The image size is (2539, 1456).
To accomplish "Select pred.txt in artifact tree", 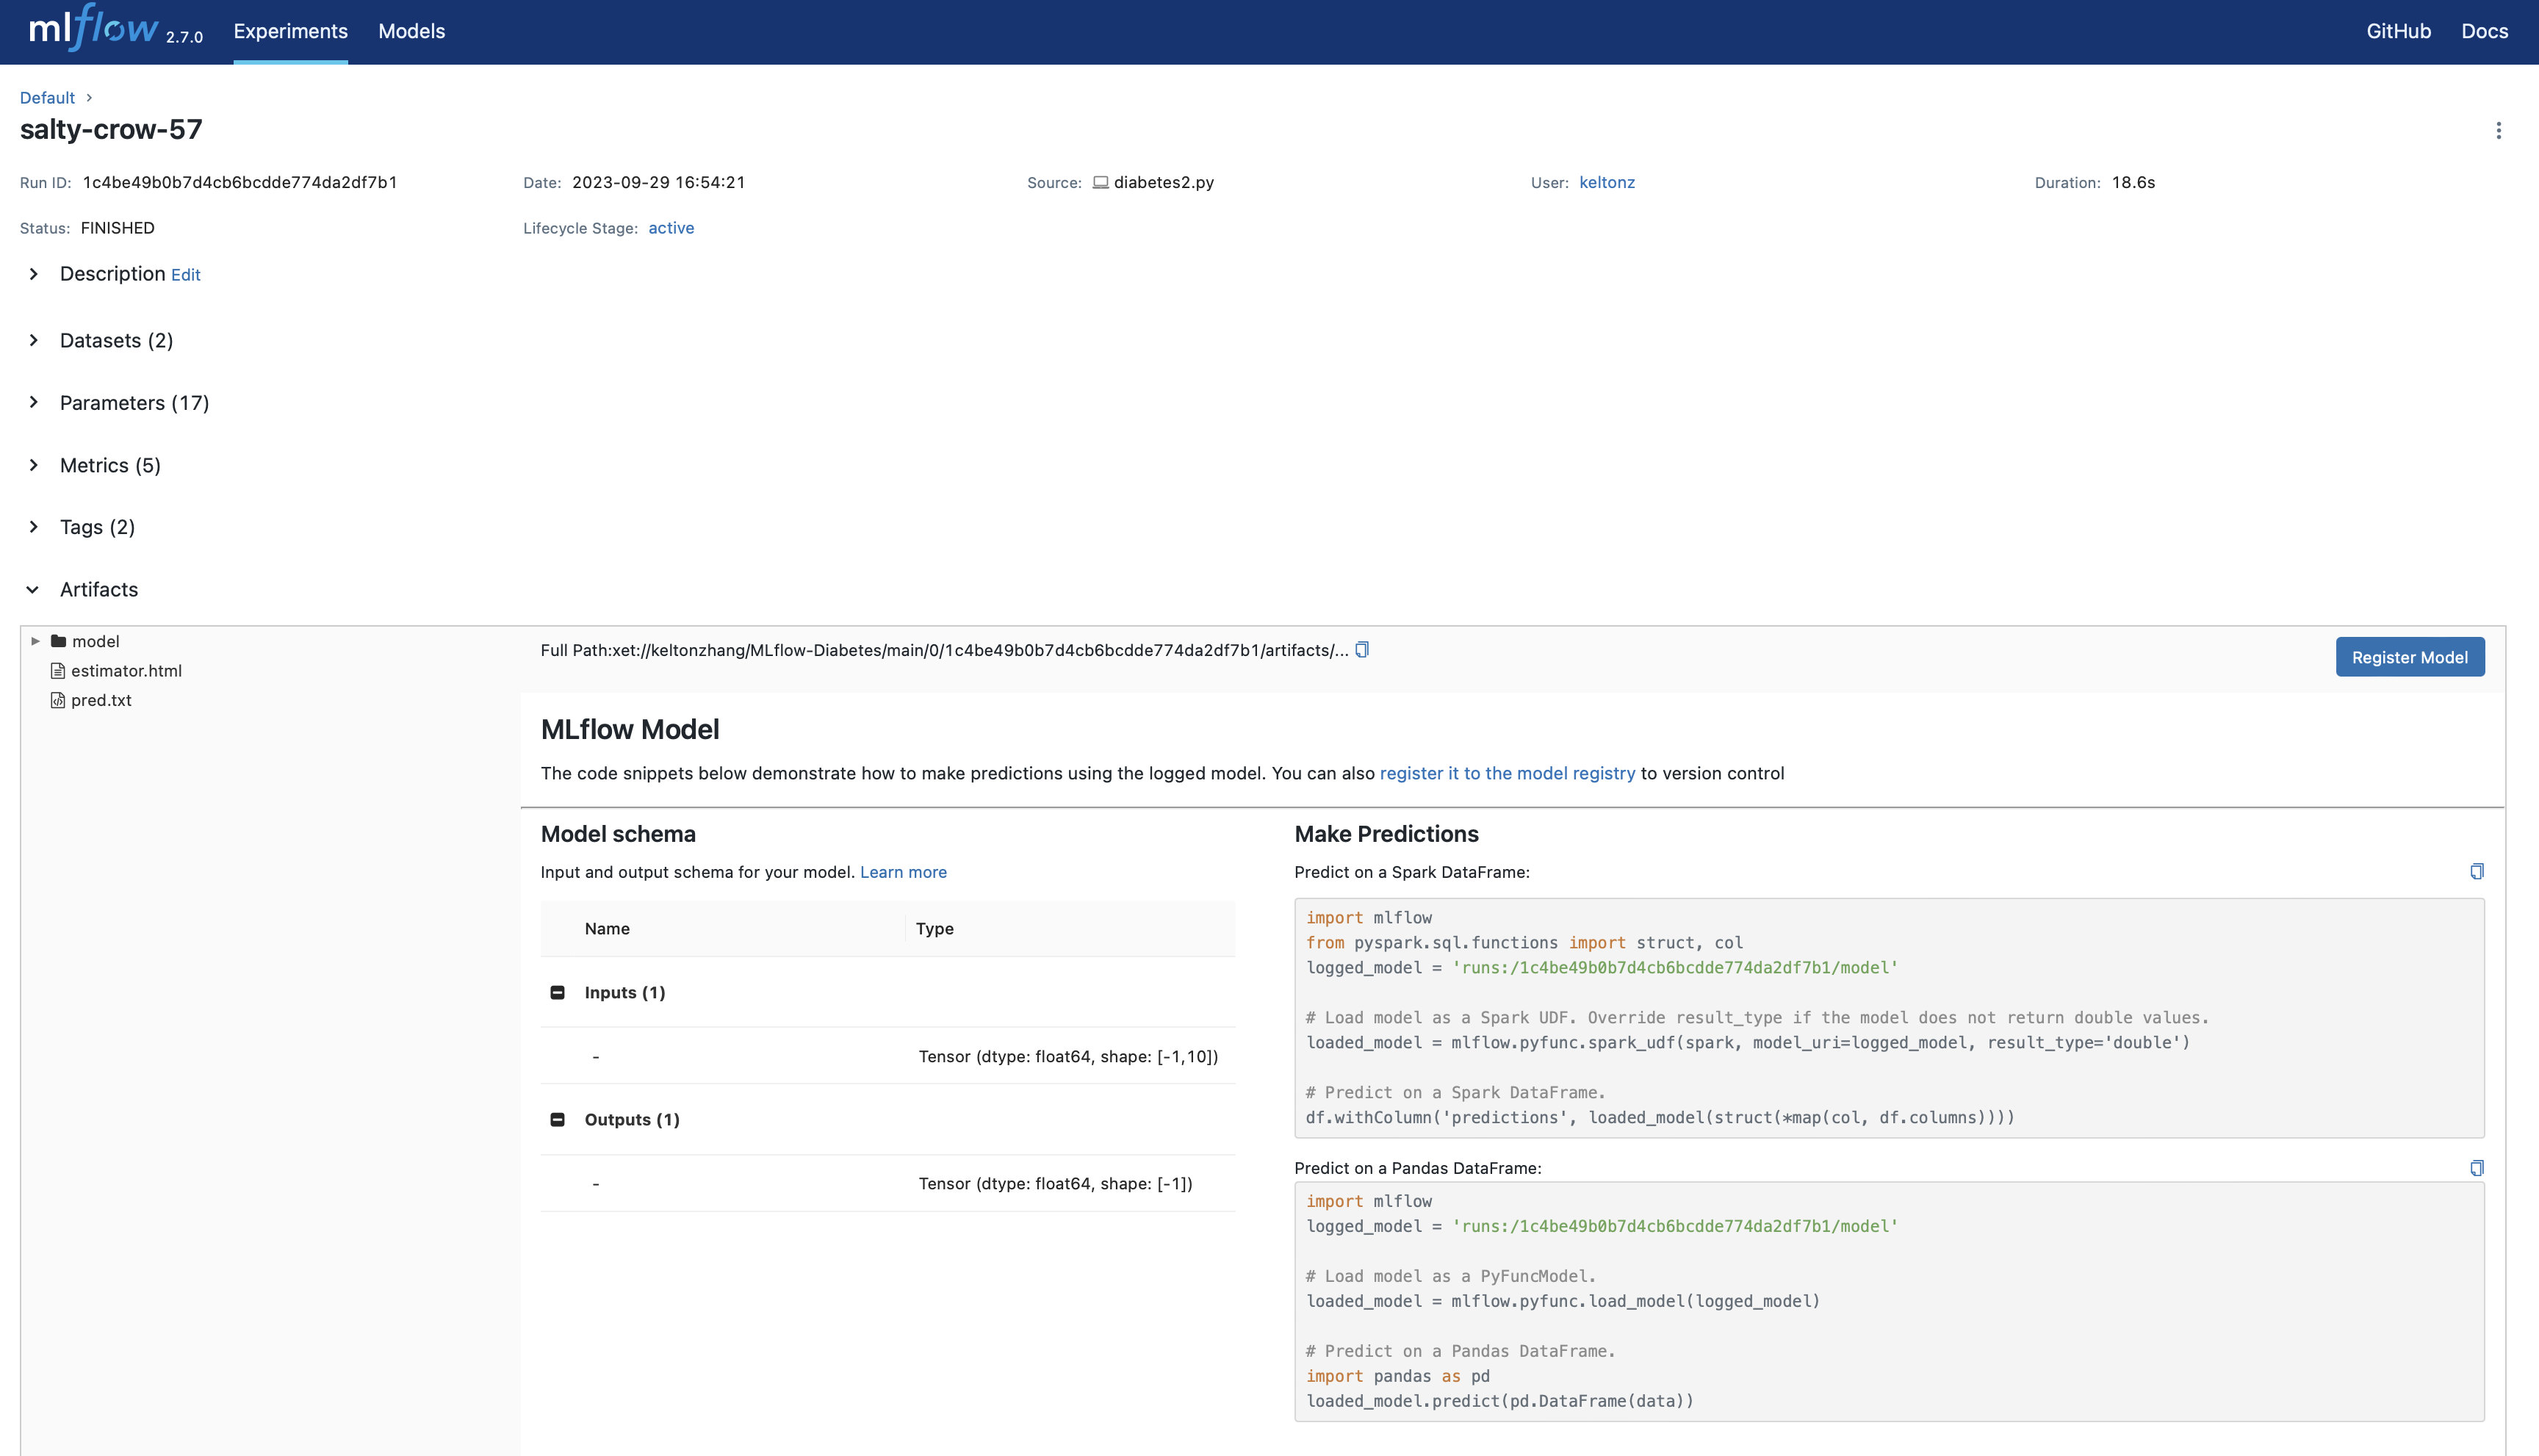I will (x=101, y=700).
